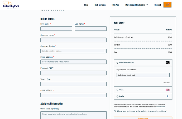The image size is (182, 119).
Task: Click the Place order button
Action: pyautogui.click(x=143, y=118)
